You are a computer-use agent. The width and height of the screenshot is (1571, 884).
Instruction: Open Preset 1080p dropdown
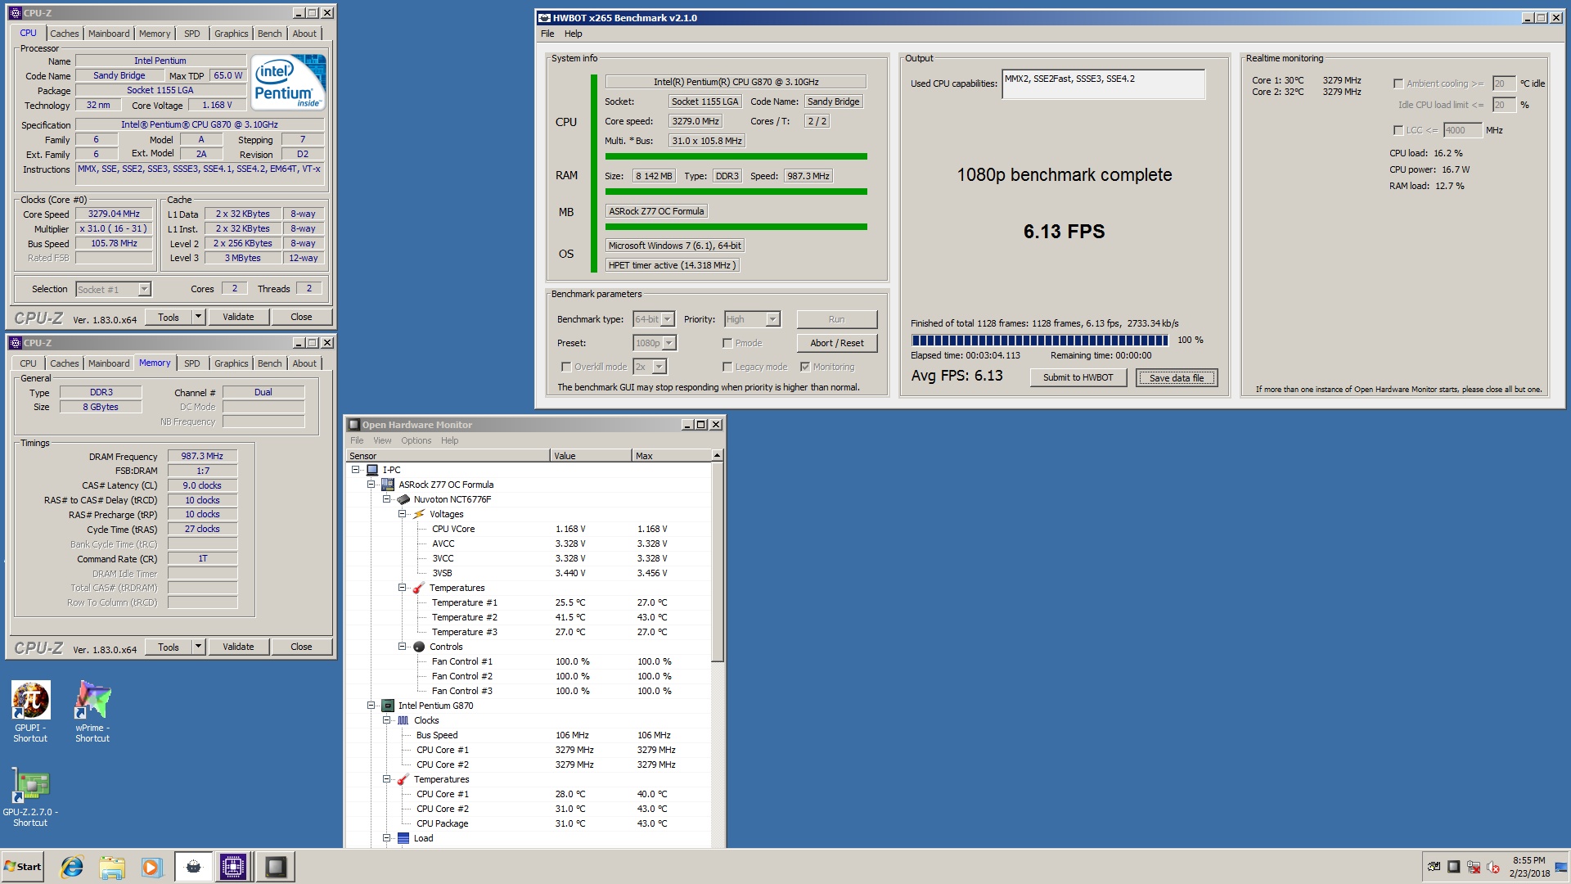[x=669, y=343]
